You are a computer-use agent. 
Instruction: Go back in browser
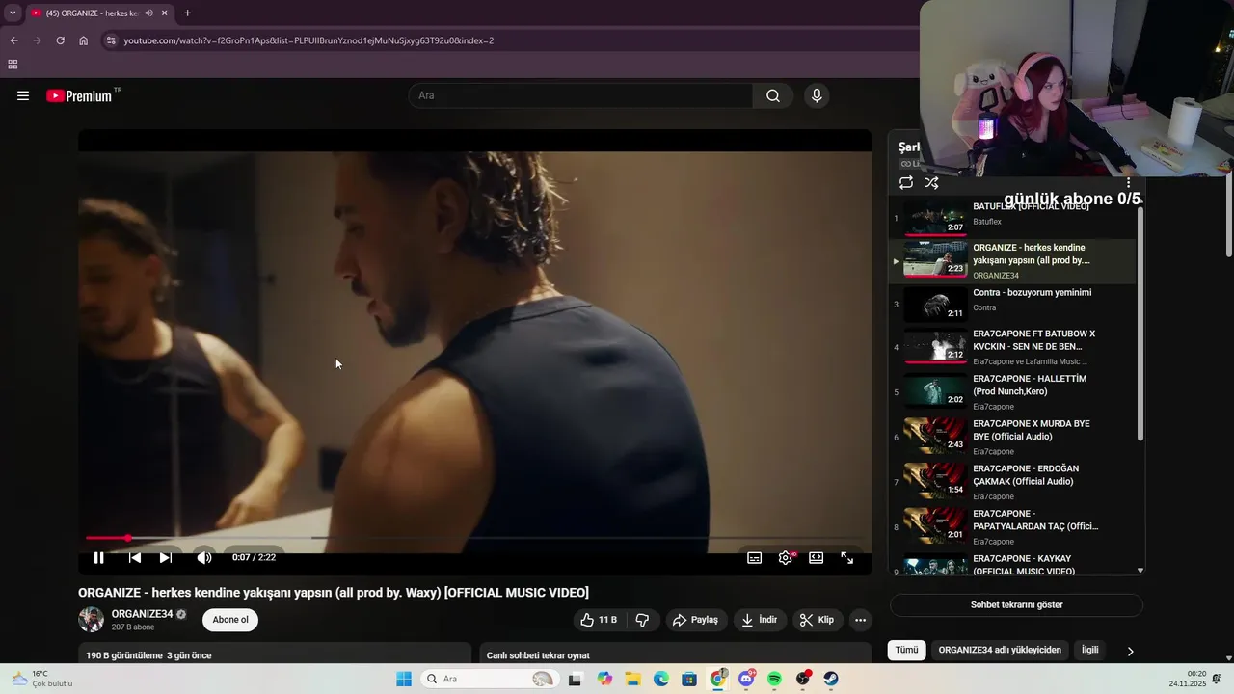13,40
